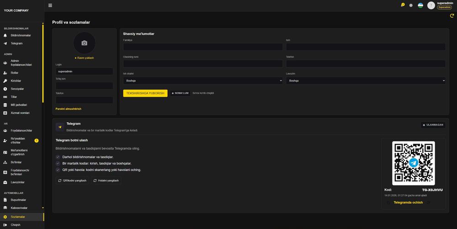Click paper-plane icon beside Telegram in sidebar
The image size is (457, 229).
[x=5, y=43]
